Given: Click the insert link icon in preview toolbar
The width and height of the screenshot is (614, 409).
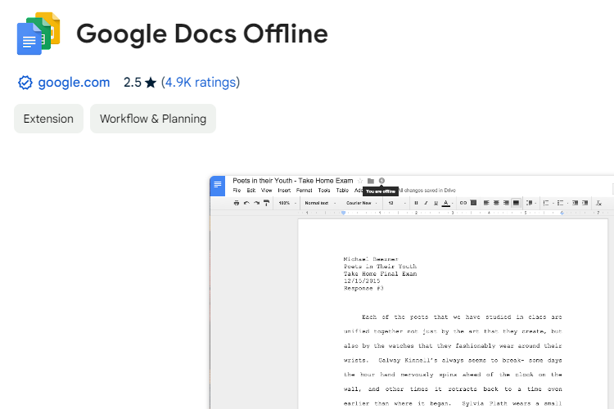Looking at the screenshot, I should point(463,203).
